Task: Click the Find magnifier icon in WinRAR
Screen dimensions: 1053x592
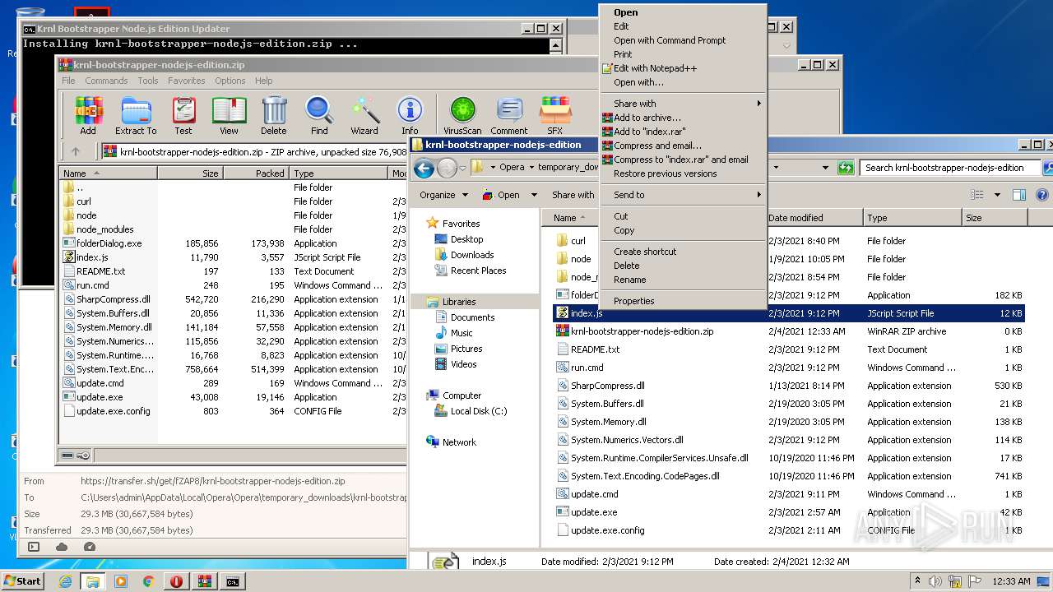Action: coord(319,115)
